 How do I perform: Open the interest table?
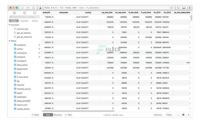(x=20, y=85)
